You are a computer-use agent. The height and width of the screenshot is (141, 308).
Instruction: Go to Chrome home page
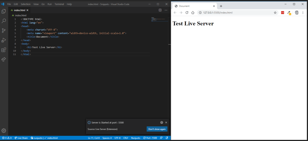193,13
